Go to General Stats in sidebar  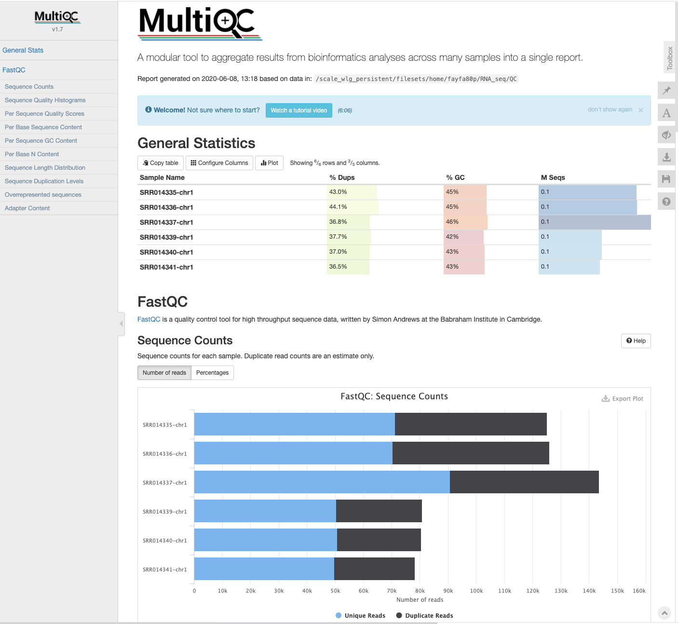click(x=23, y=50)
